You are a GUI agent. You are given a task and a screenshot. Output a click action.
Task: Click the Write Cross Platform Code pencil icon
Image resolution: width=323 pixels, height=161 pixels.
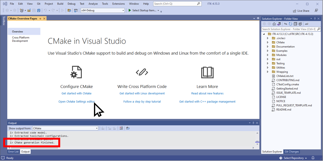(142, 72)
